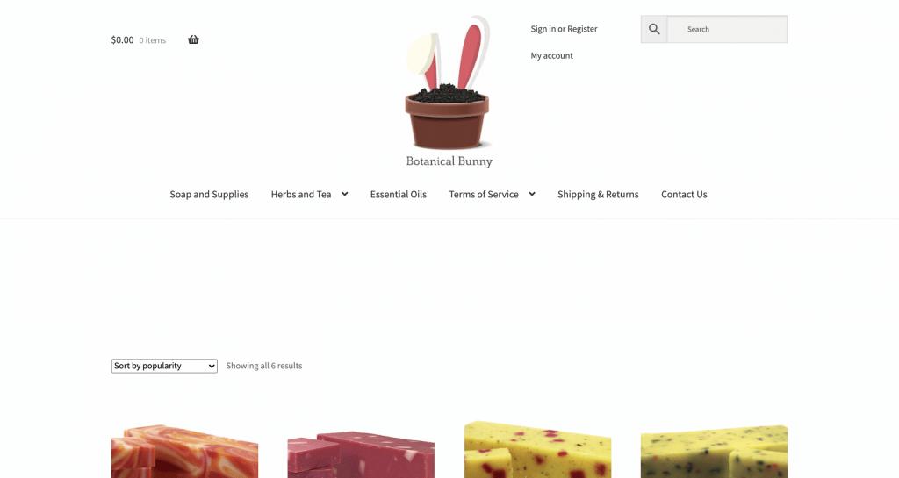Open the Contact Us page
The width and height of the screenshot is (899, 478).
click(684, 195)
